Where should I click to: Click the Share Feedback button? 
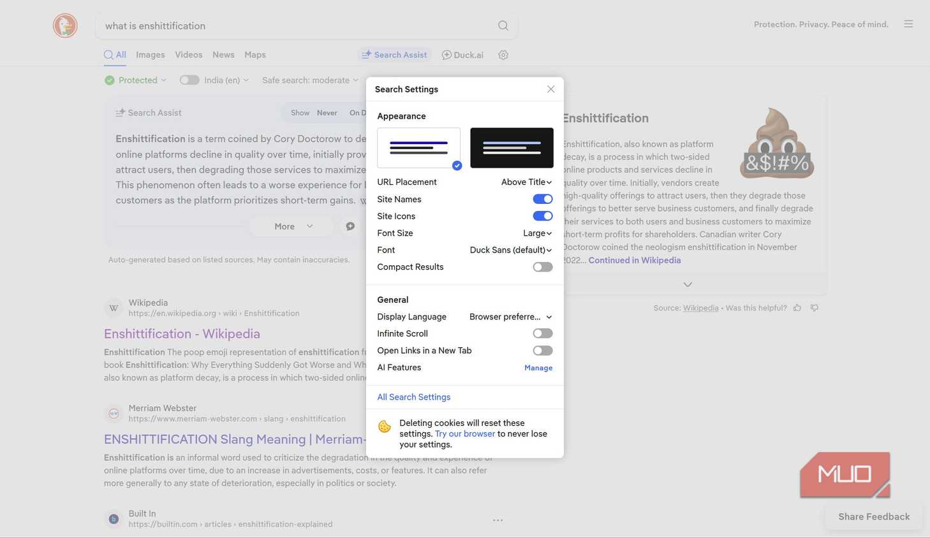pos(874,517)
